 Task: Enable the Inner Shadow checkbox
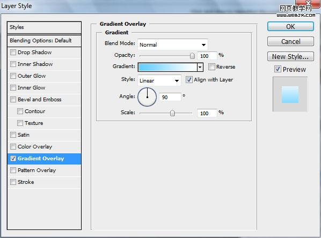pyautogui.click(x=13, y=64)
